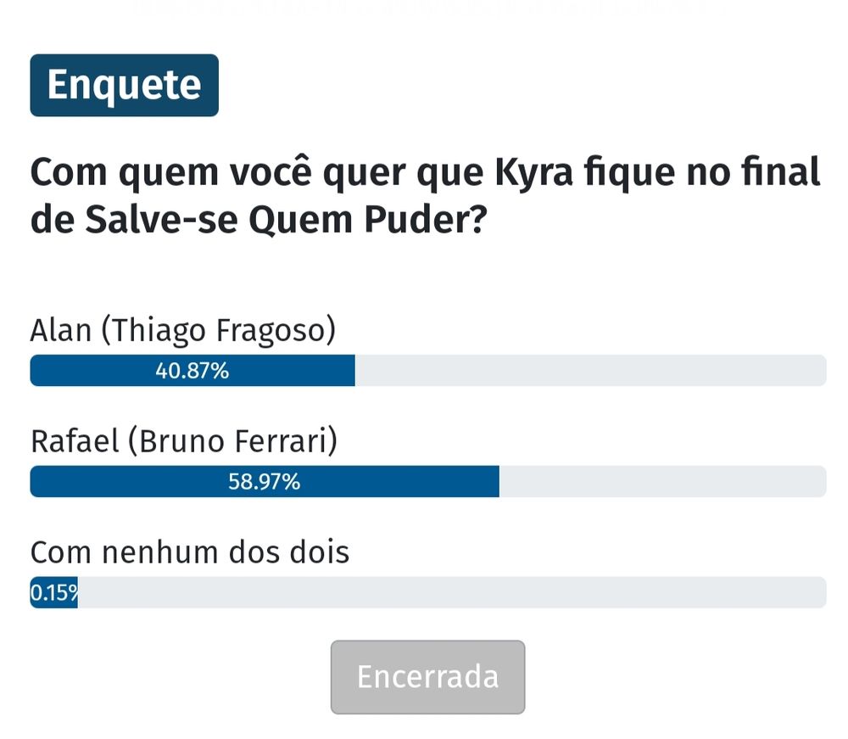Viewport: 848px width, 739px height.
Task: Click the 0.15% percentage label
Action: coord(54,592)
